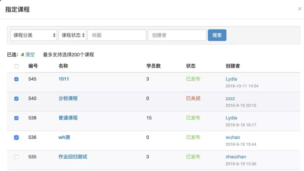Open the 普通课程 course link
The height and width of the screenshot is (171, 304).
(68, 118)
